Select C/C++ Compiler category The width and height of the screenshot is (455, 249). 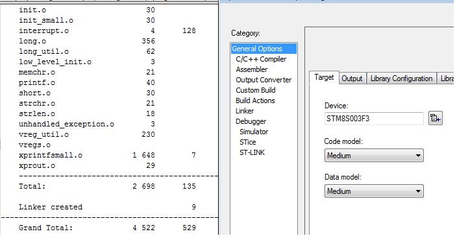coord(261,59)
